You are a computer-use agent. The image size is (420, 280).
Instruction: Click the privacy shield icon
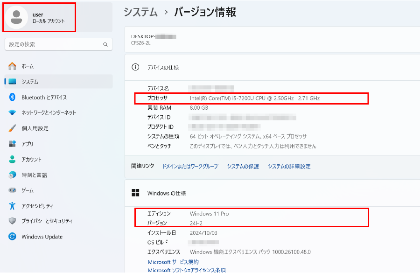click(12, 221)
